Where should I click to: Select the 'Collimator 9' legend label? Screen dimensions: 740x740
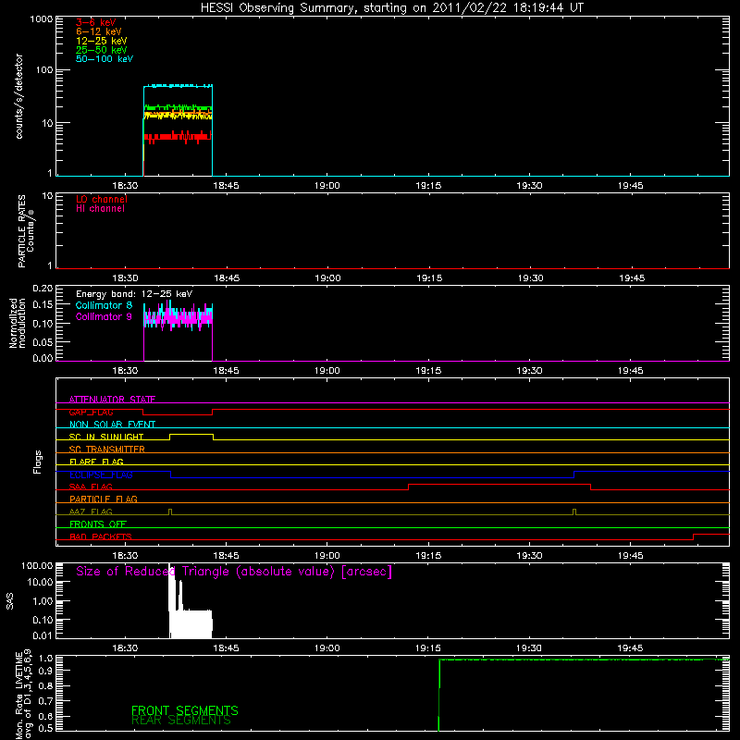tap(104, 316)
